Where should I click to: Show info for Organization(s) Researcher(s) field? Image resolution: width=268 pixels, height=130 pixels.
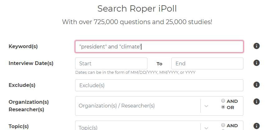(256, 102)
